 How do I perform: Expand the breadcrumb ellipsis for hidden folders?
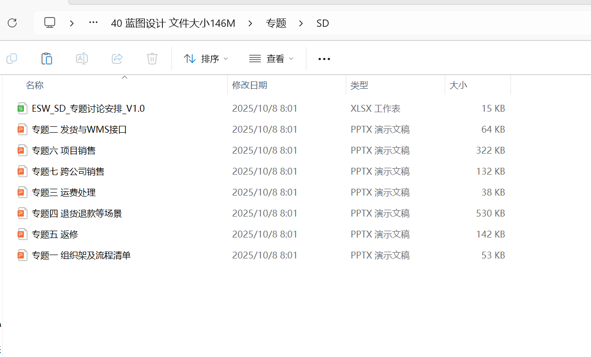(x=93, y=23)
